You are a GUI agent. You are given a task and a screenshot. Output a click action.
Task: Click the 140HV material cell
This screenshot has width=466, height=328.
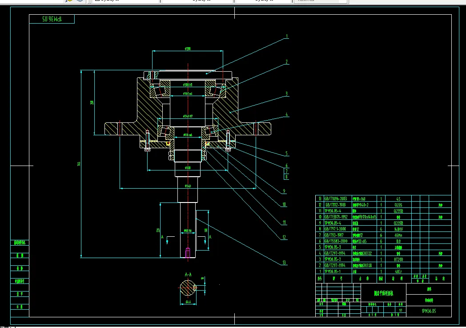pyautogui.click(x=398, y=229)
